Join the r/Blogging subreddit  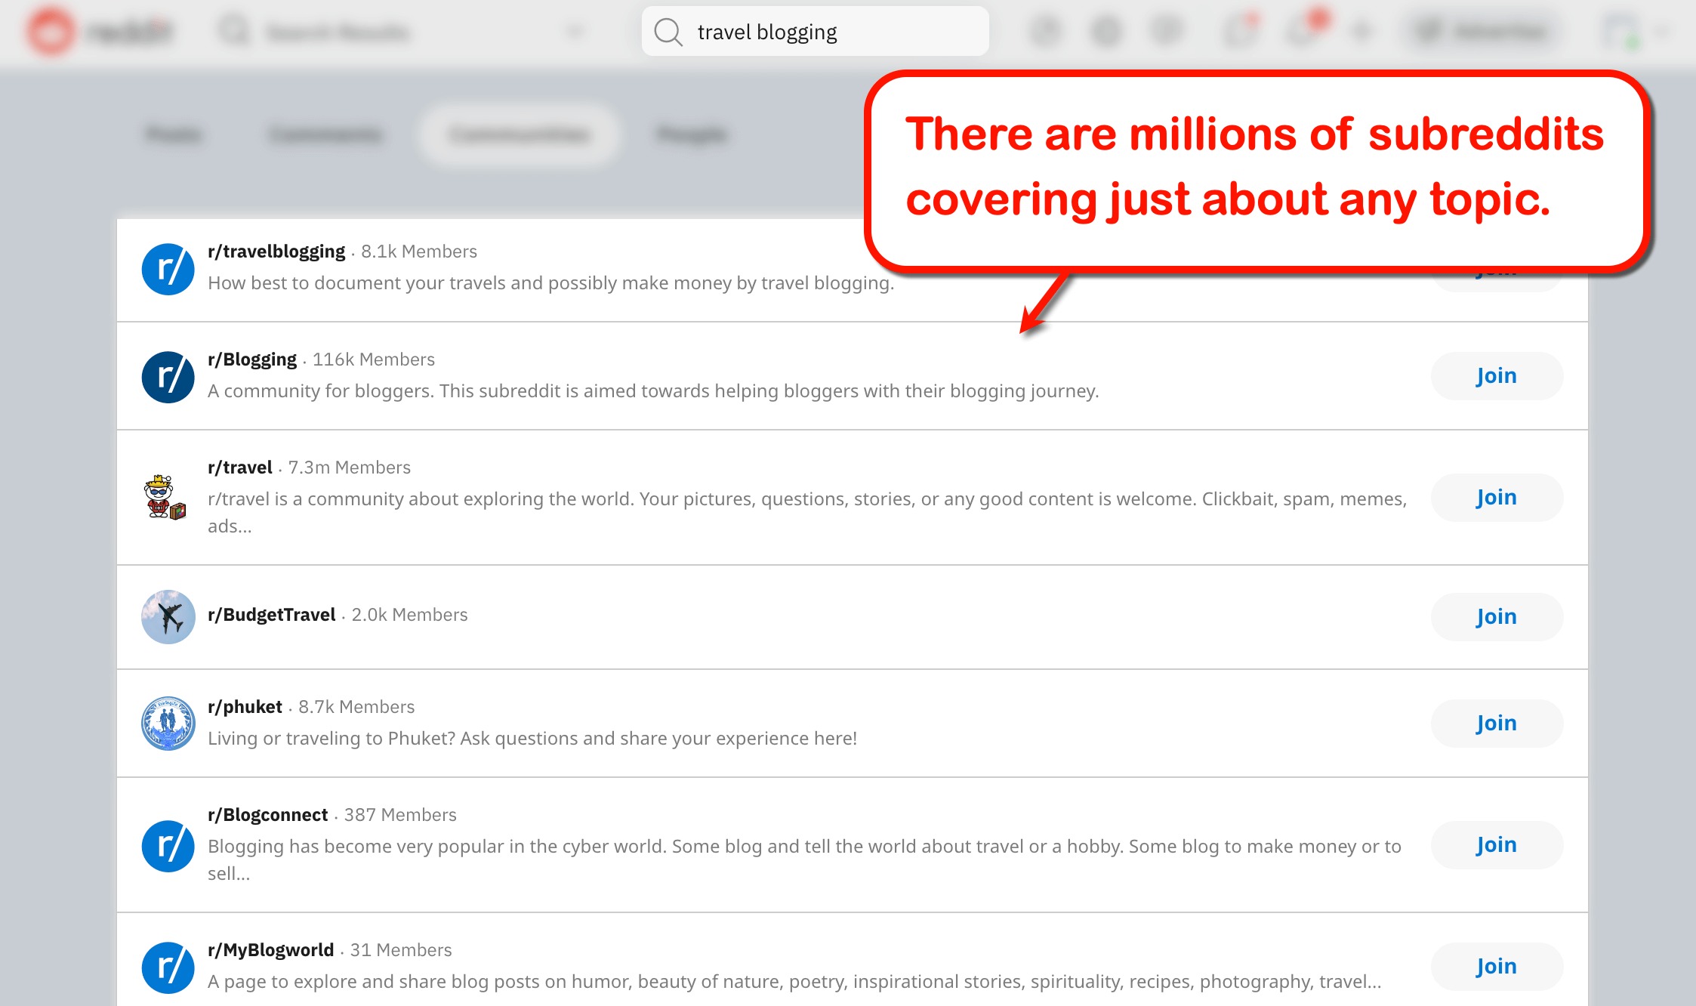[1497, 376]
